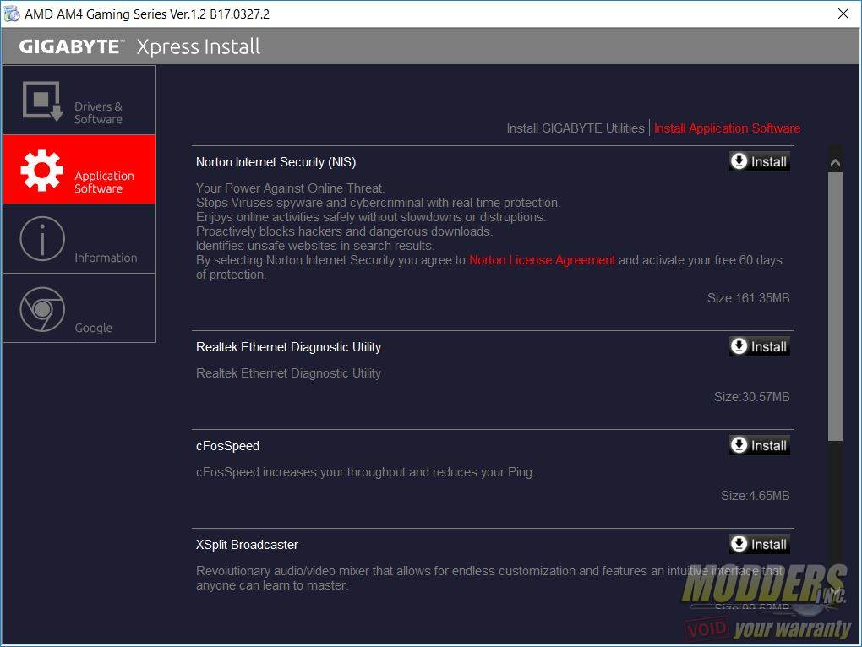Screen dimensions: 862x647
Task: Click the Application Software gear icon
Action: (x=41, y=170)
